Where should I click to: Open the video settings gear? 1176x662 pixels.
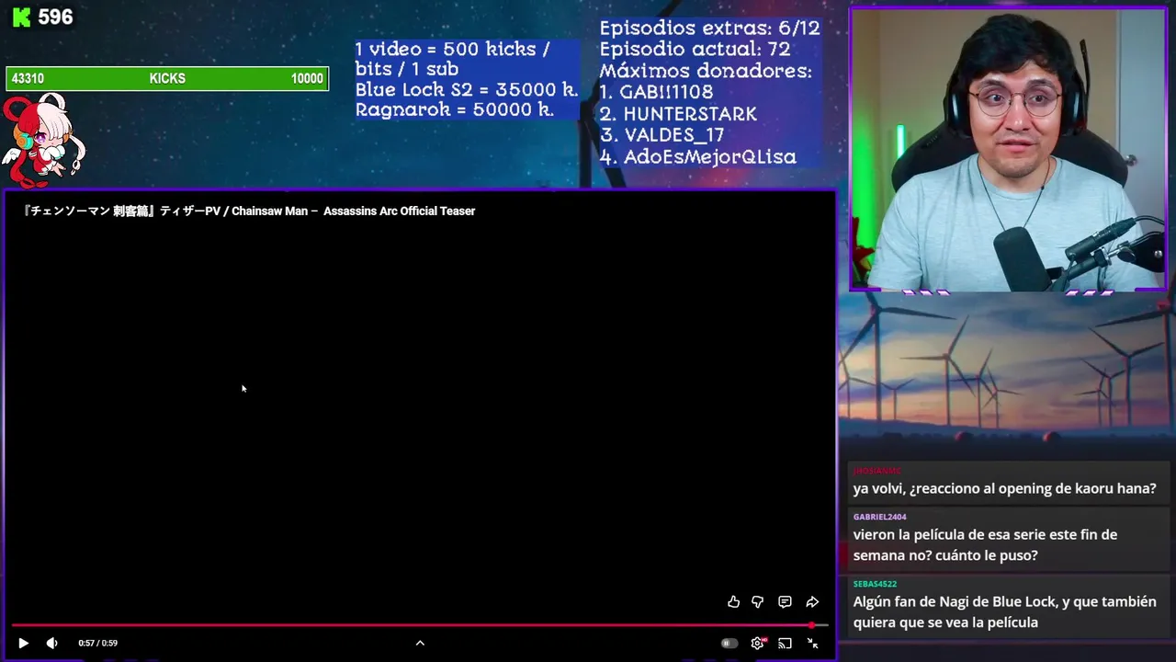pyautogui.click(x=757, y=644)
